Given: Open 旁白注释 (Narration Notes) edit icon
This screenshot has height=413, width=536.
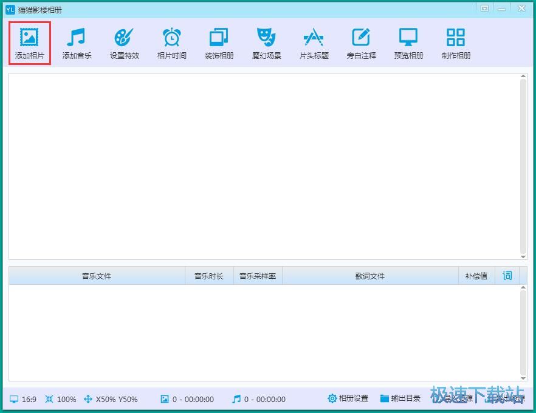Looking at the screenshot, I should [x=361, y=38].
